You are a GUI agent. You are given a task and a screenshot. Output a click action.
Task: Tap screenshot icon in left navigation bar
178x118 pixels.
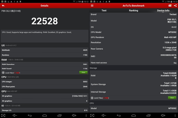[3, 115]
